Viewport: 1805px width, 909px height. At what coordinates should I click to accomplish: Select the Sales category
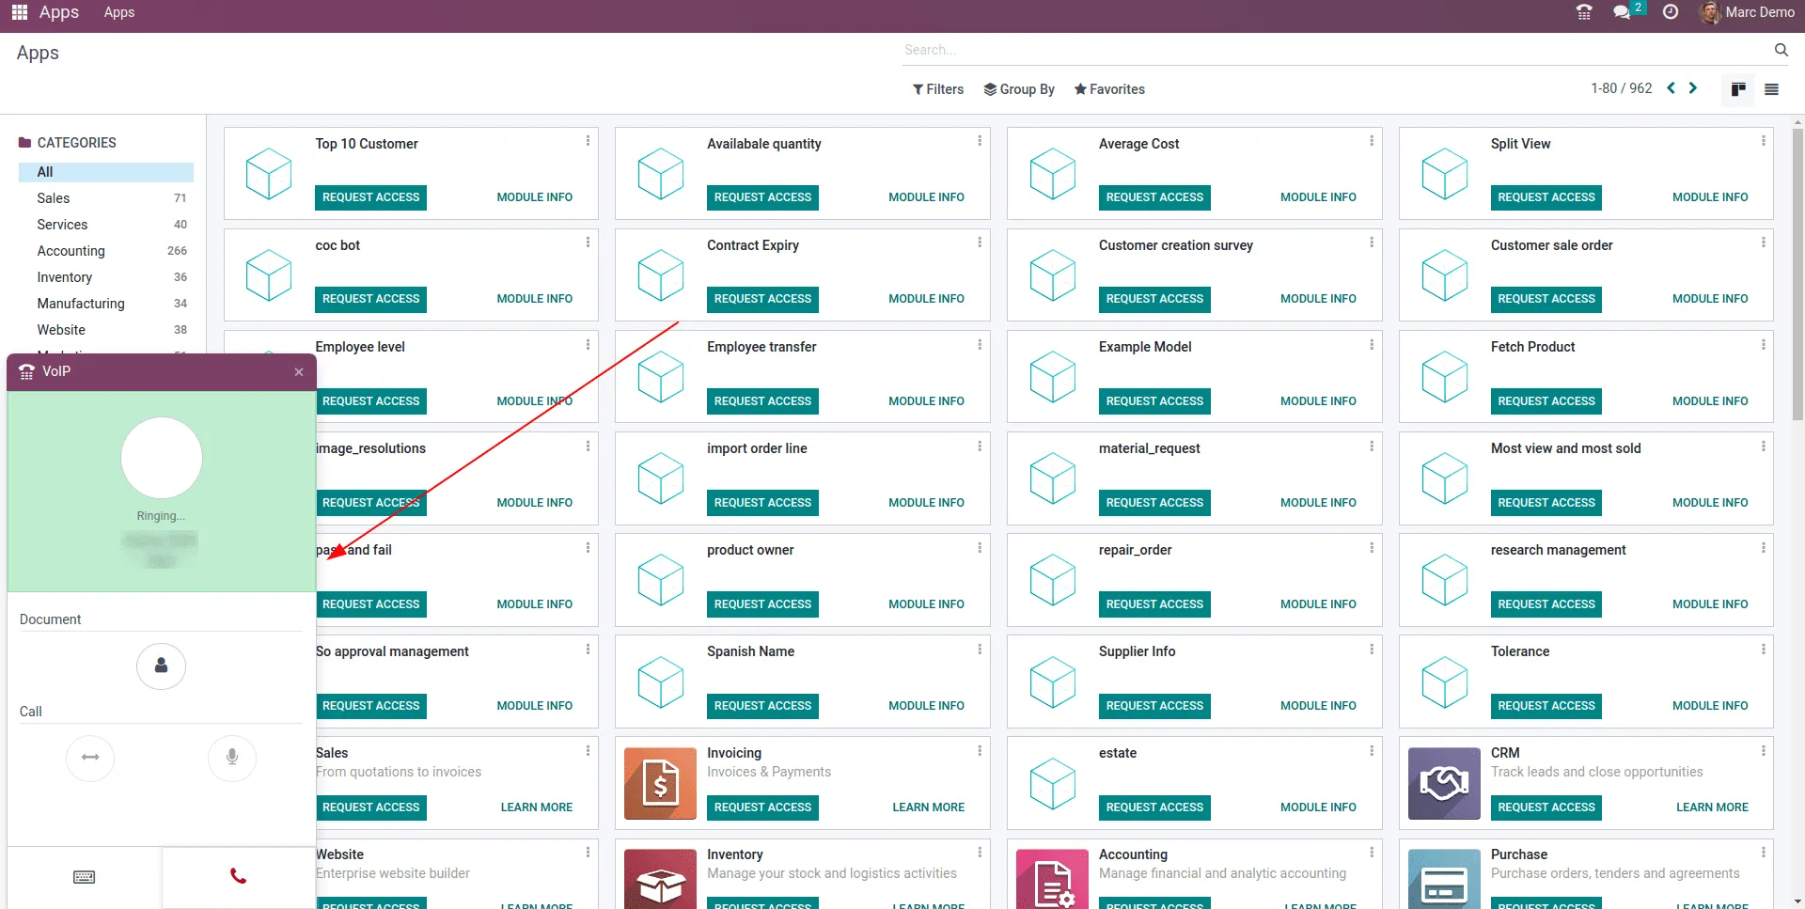106,198
